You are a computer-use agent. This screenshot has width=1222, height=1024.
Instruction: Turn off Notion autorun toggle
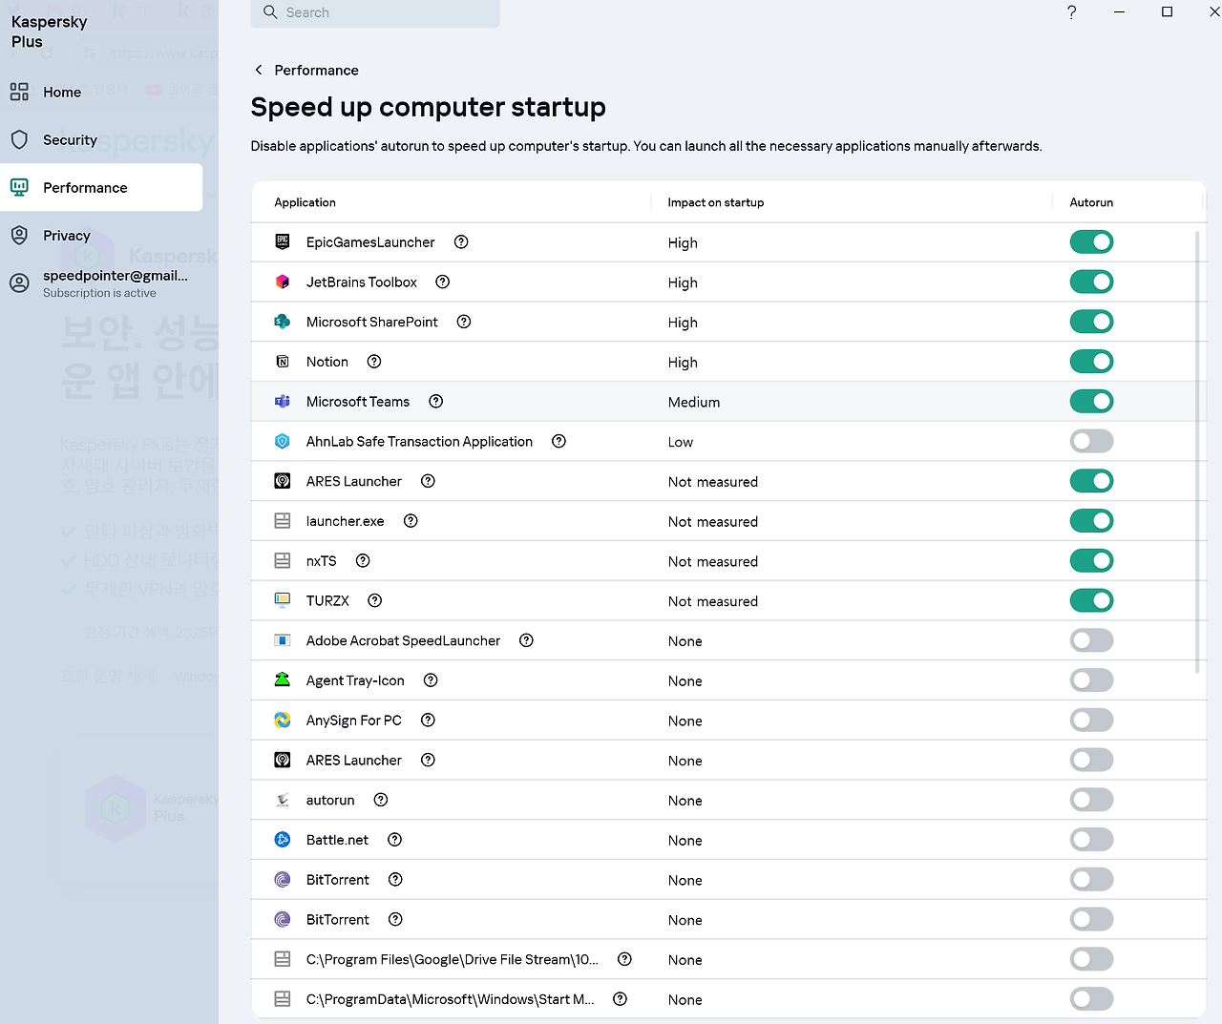tap(1091, 362)
